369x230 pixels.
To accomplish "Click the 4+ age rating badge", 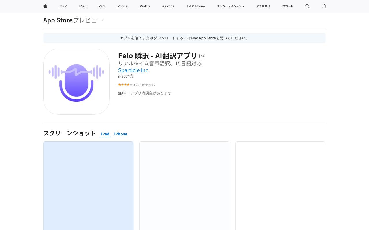I will coord(202,56).
